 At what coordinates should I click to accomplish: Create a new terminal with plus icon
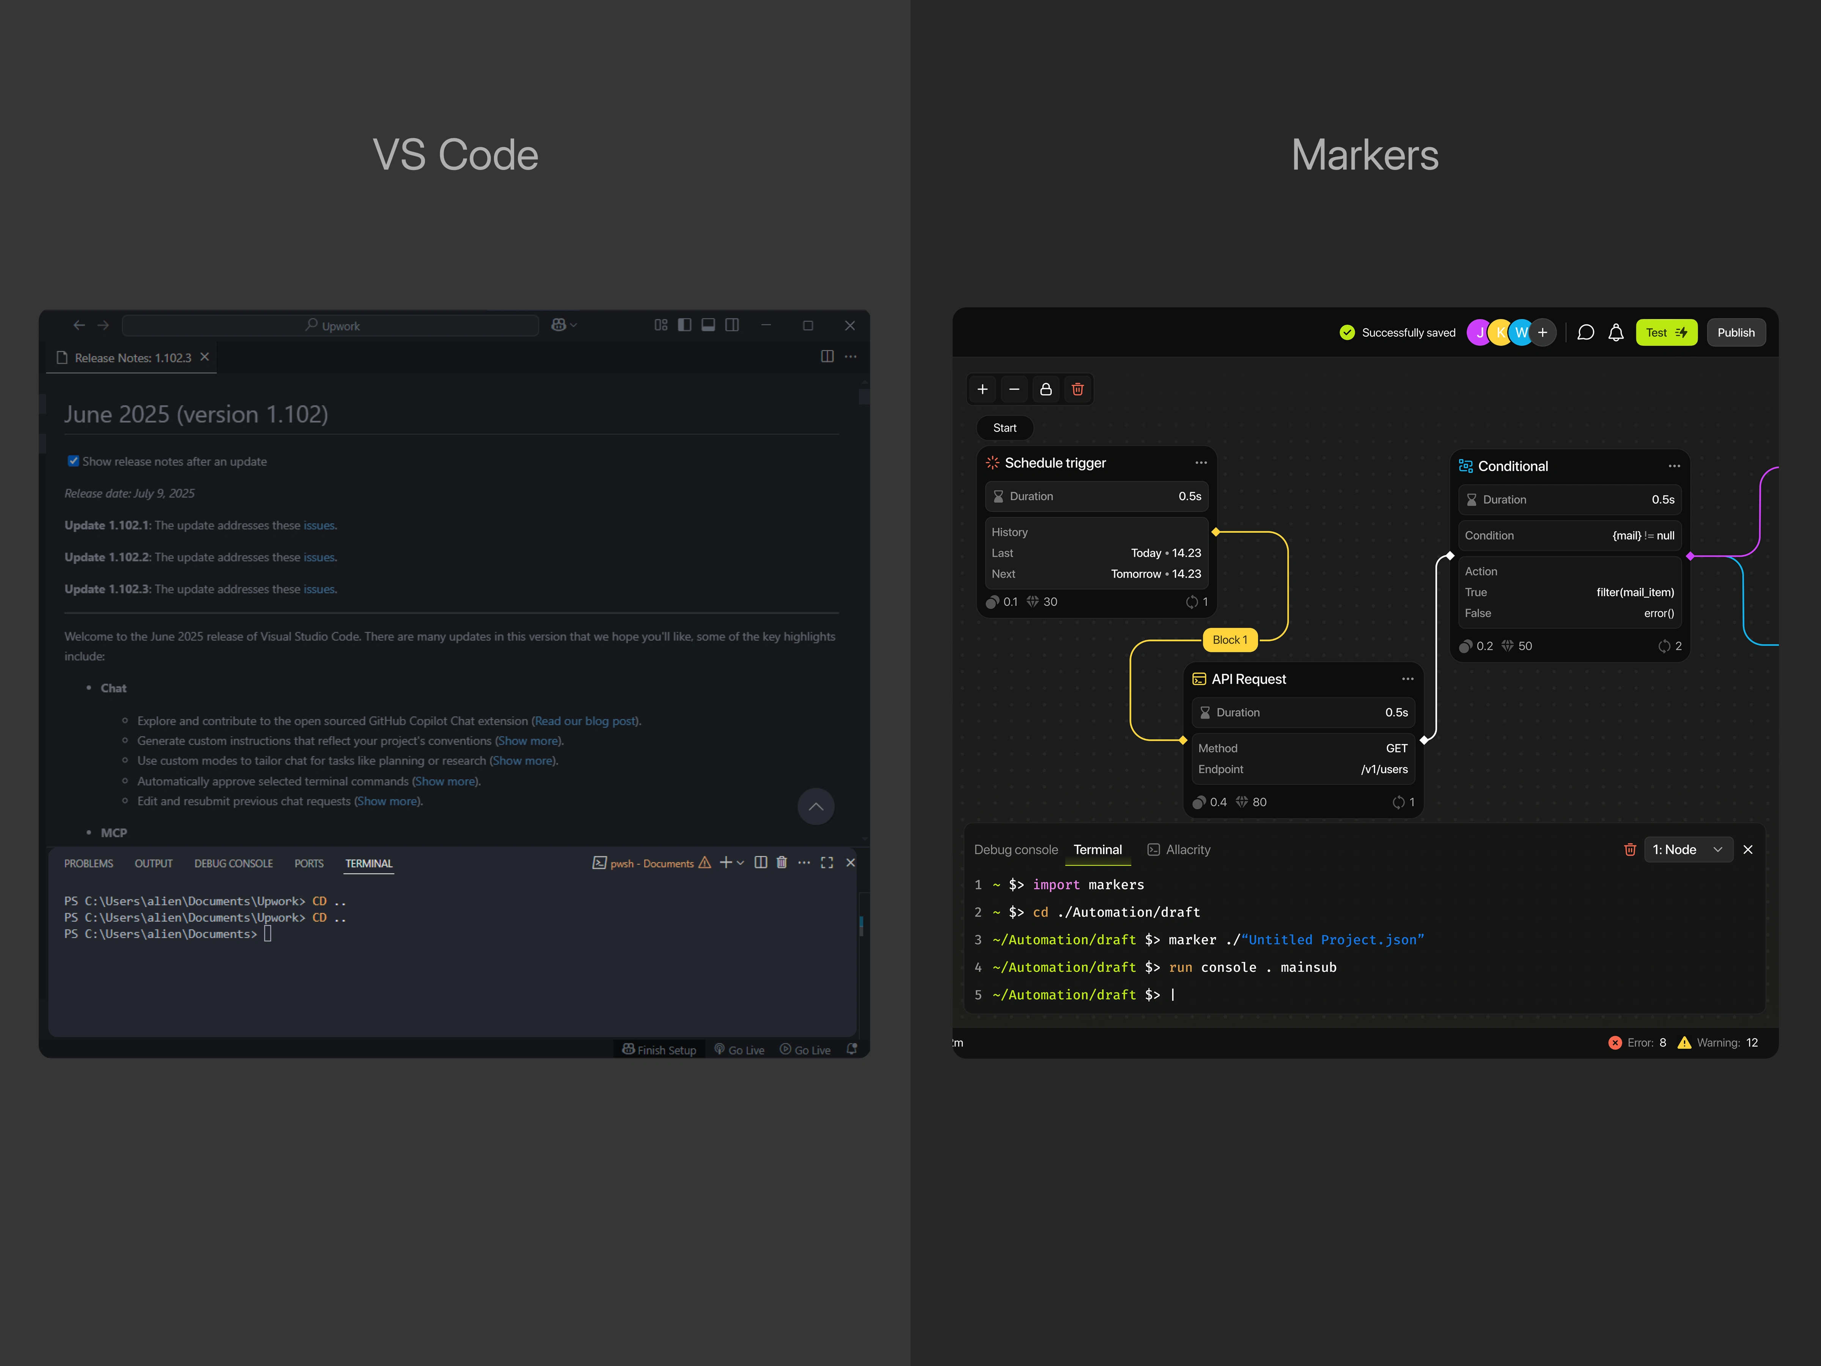(726, 862)
